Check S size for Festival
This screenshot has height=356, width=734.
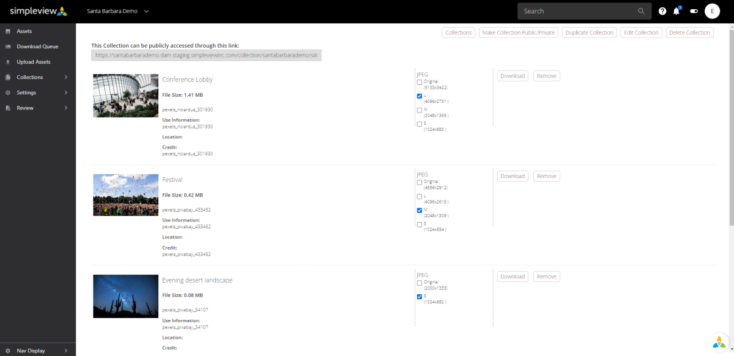(x=420, y=224)
